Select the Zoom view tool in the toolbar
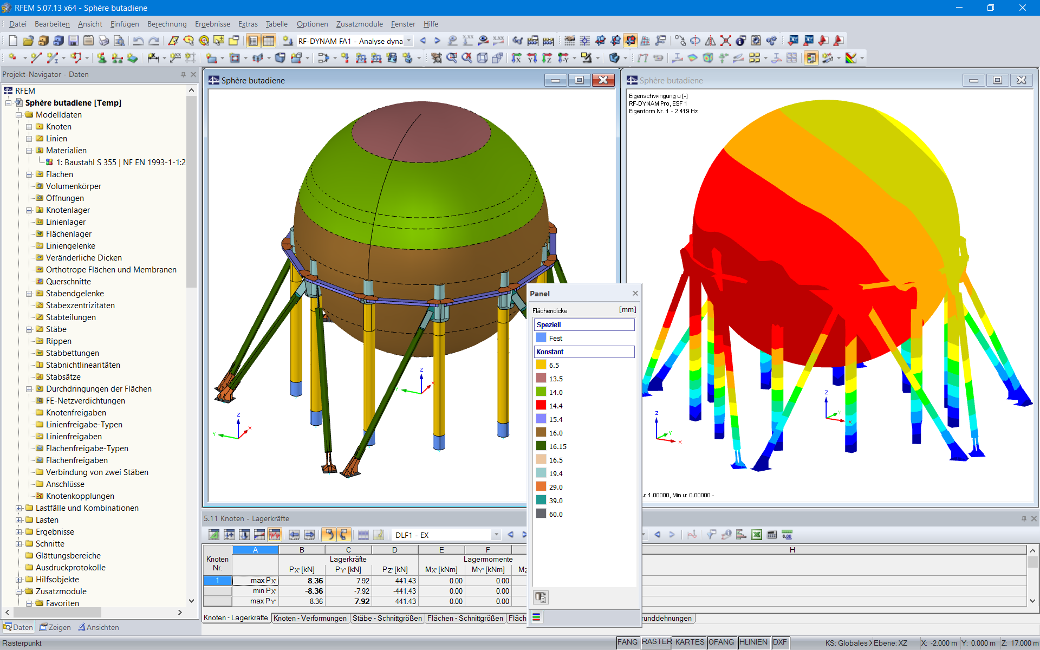 [x=453, y=58]
